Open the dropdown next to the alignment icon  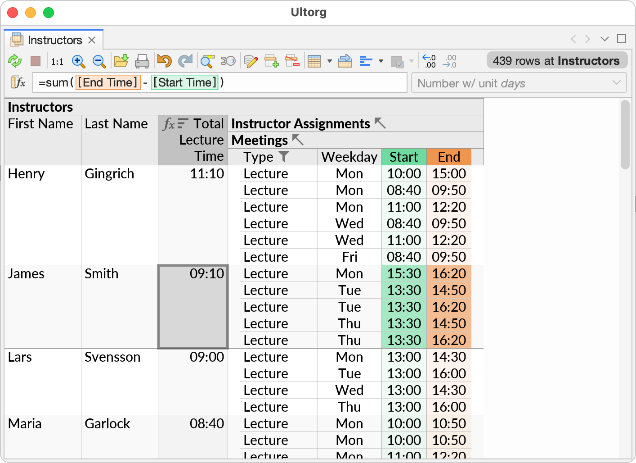381,61
